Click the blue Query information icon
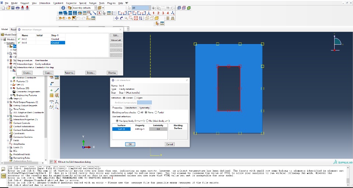The image size is (353, 188). [x=63, y=8]
